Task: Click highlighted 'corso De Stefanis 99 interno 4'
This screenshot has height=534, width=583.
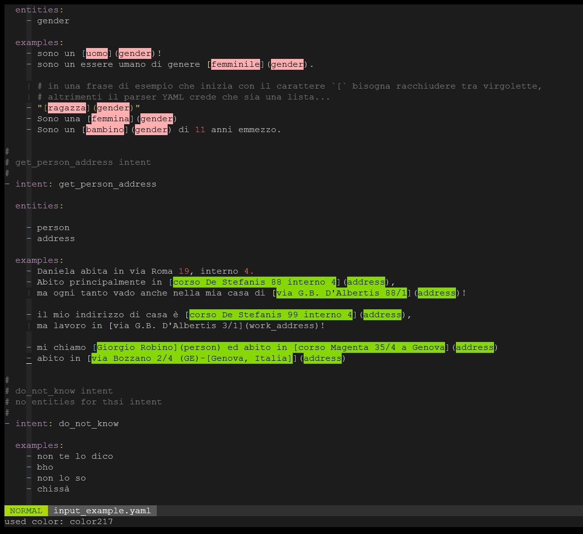Action: 270,315
